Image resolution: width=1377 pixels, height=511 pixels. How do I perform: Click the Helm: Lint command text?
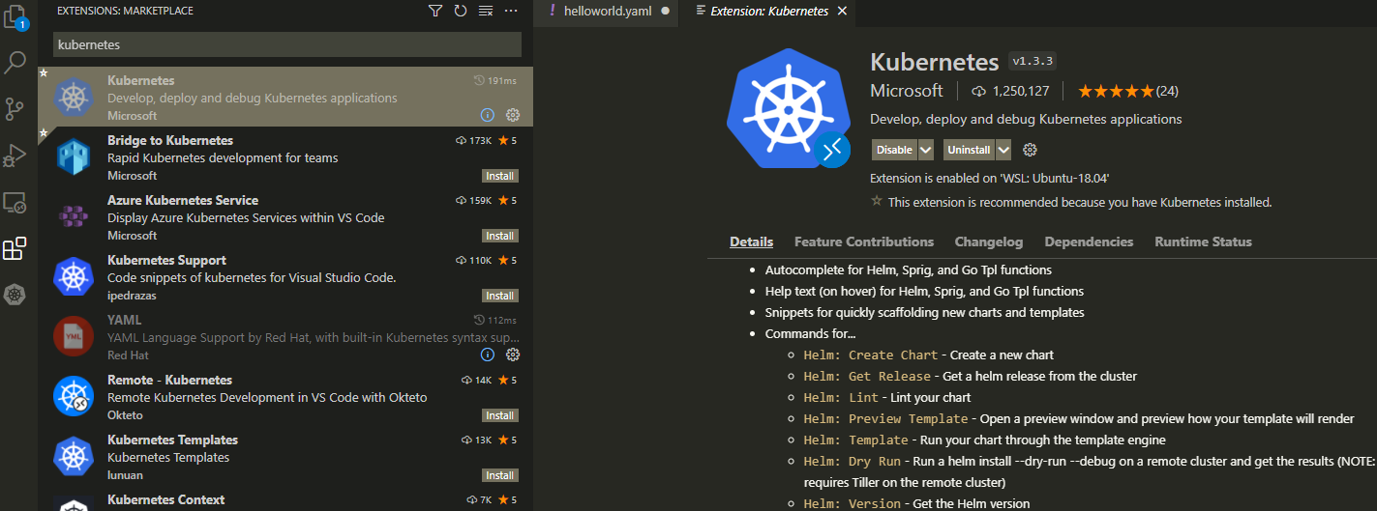(x=841, y=397)
